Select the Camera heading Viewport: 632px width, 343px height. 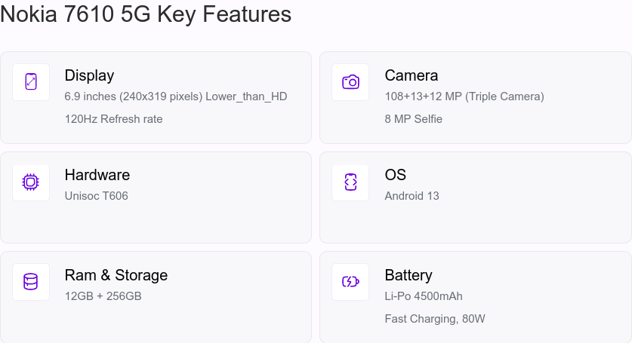[x=411, y=75]
